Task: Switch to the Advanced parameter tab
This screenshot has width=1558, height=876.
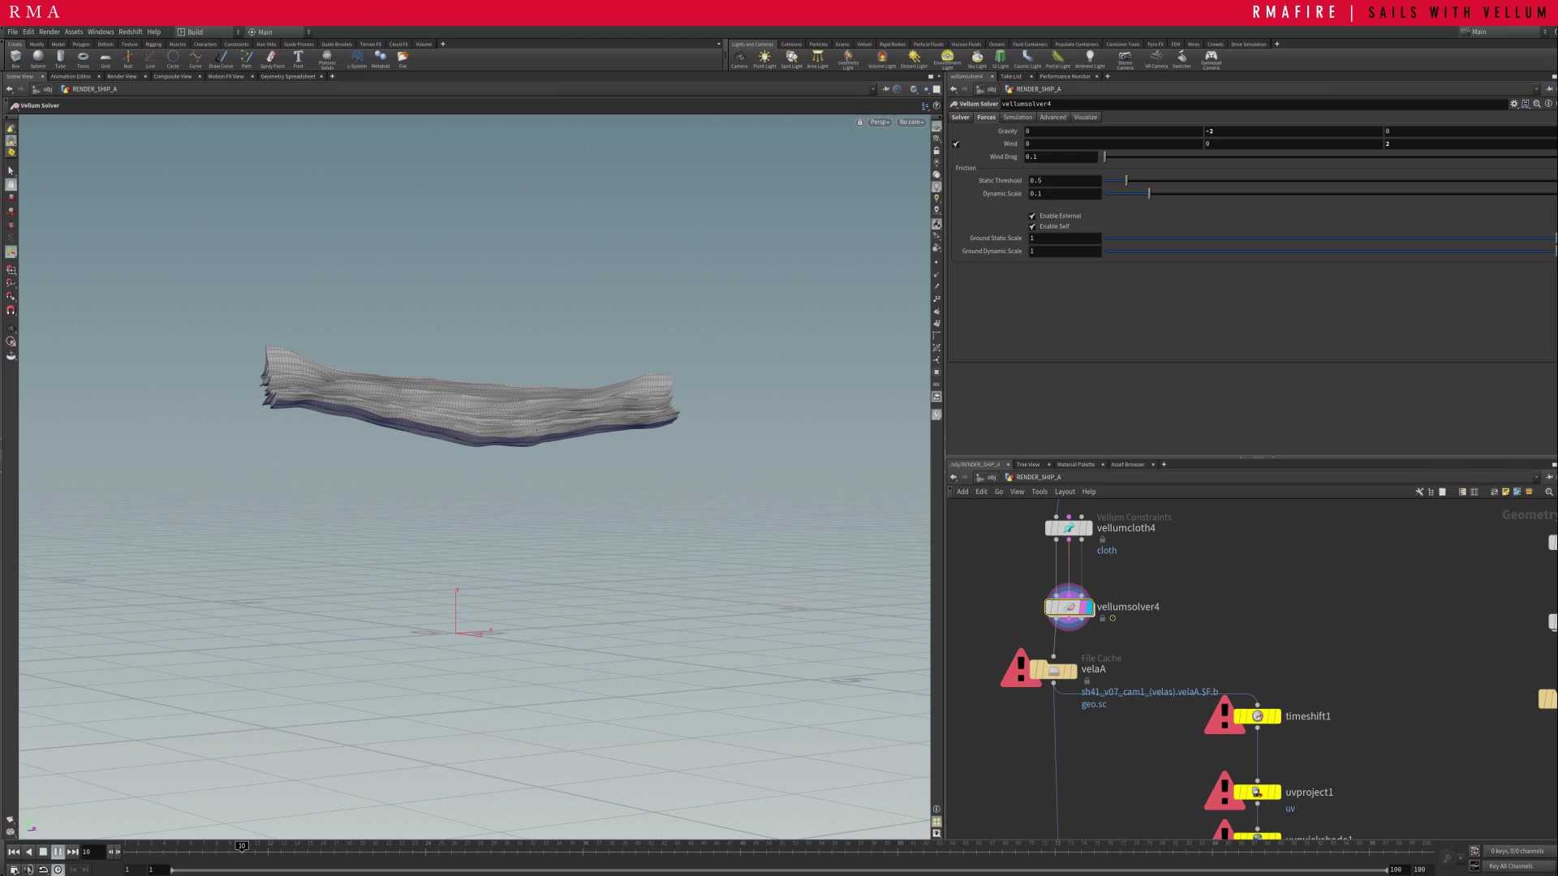Action: pos(1053,117)
